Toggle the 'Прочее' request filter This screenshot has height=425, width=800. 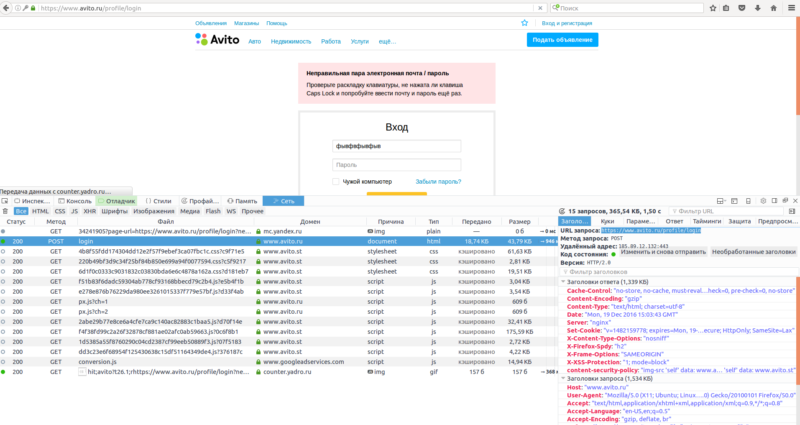tap(253, 211)
